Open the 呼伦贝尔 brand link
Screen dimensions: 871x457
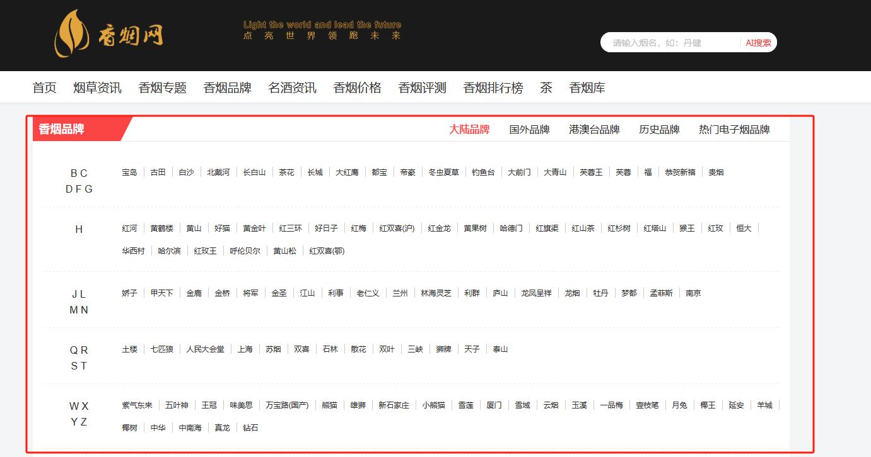245,251
